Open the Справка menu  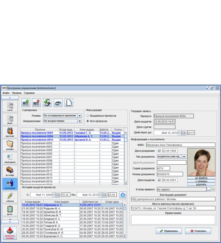29,93
